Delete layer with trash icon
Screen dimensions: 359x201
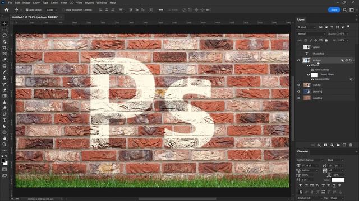(x=351, y=145)
